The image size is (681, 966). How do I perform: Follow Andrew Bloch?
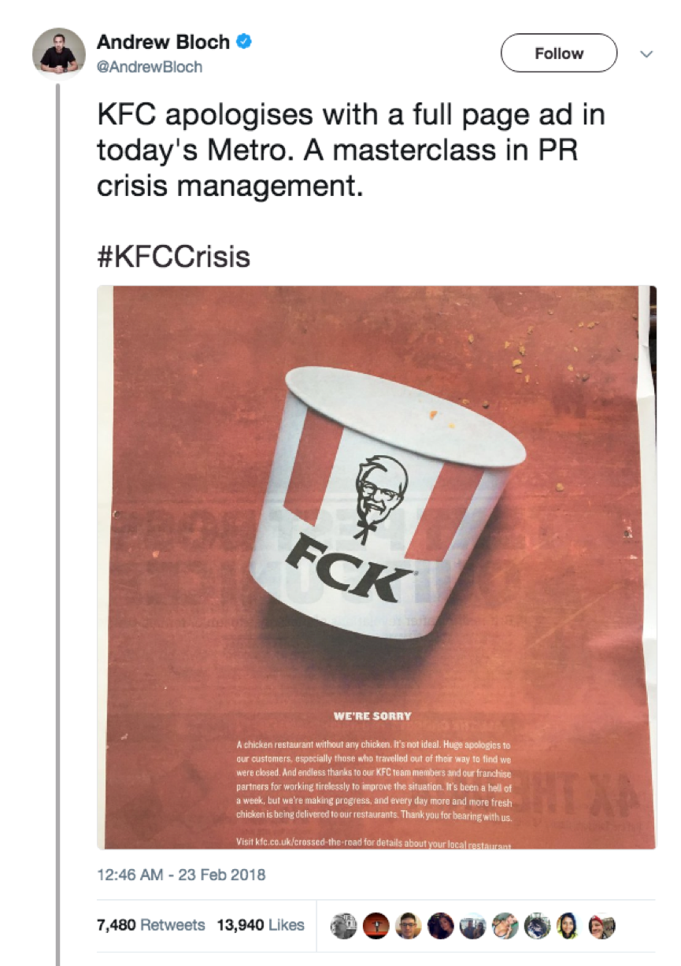click(x=559, y=54)
